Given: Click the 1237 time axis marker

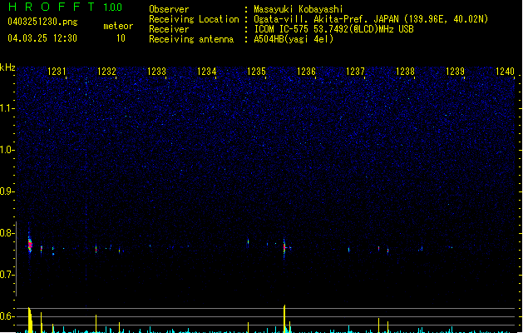Looking at the screenshot, I should [356, 72].
